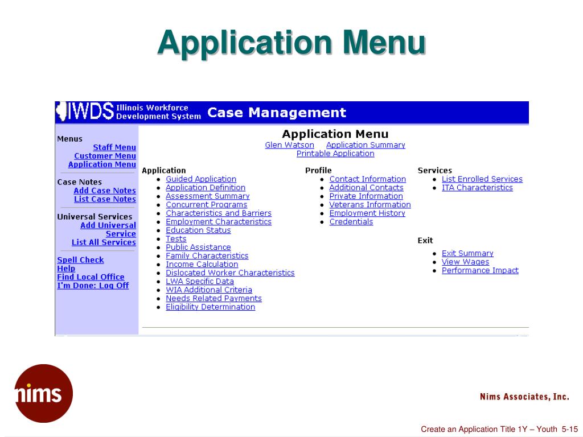Screen dimensions: 583x437
Task: Go to Customer Menu
Action: [105, 156]
